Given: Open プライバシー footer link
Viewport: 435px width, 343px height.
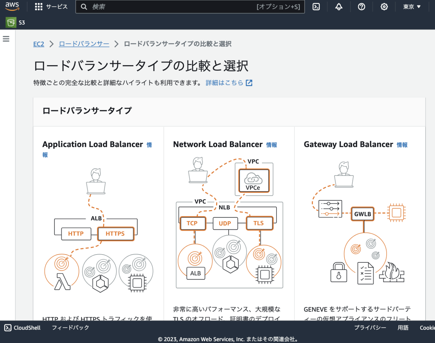Looking at the screenshot, I should click(x=370, y=328).
